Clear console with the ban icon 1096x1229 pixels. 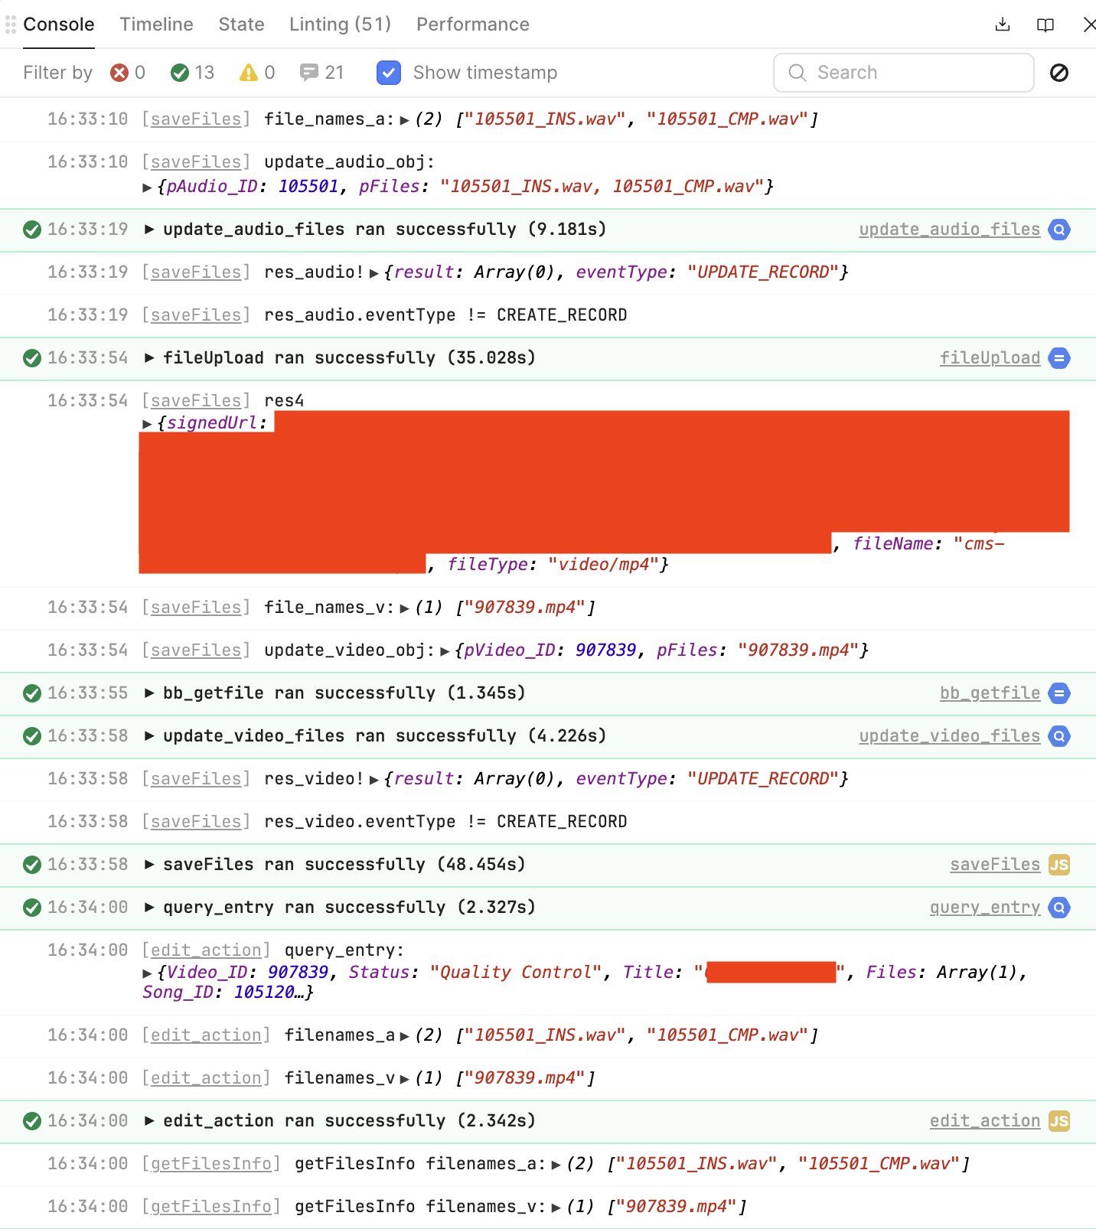point(1058,73)
